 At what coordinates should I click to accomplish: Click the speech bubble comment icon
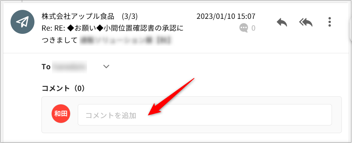click(x=244, y=28)
